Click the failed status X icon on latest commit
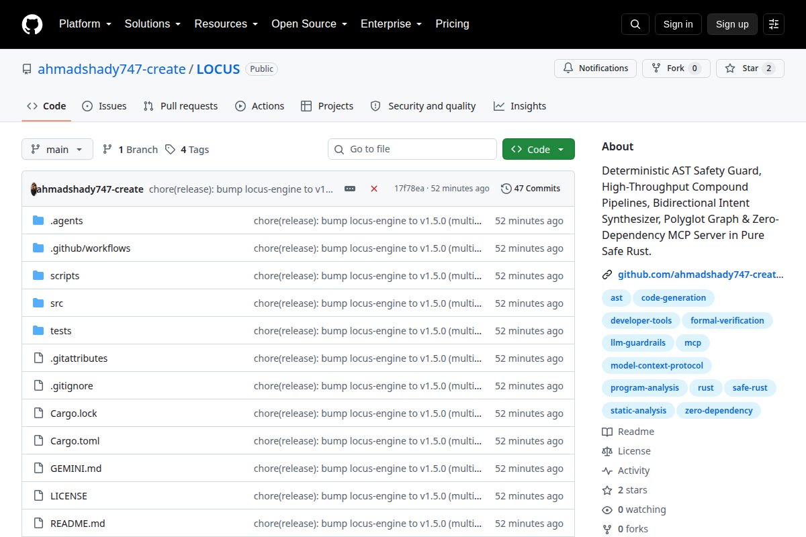The image size is (806, 537). (374, 189)
